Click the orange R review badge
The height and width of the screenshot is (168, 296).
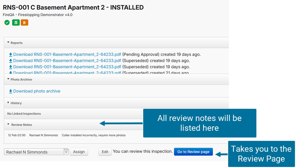[x=24, y=23]
